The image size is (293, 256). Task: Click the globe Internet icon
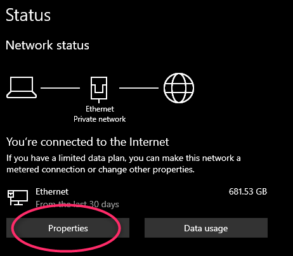(x=179, y=88)
